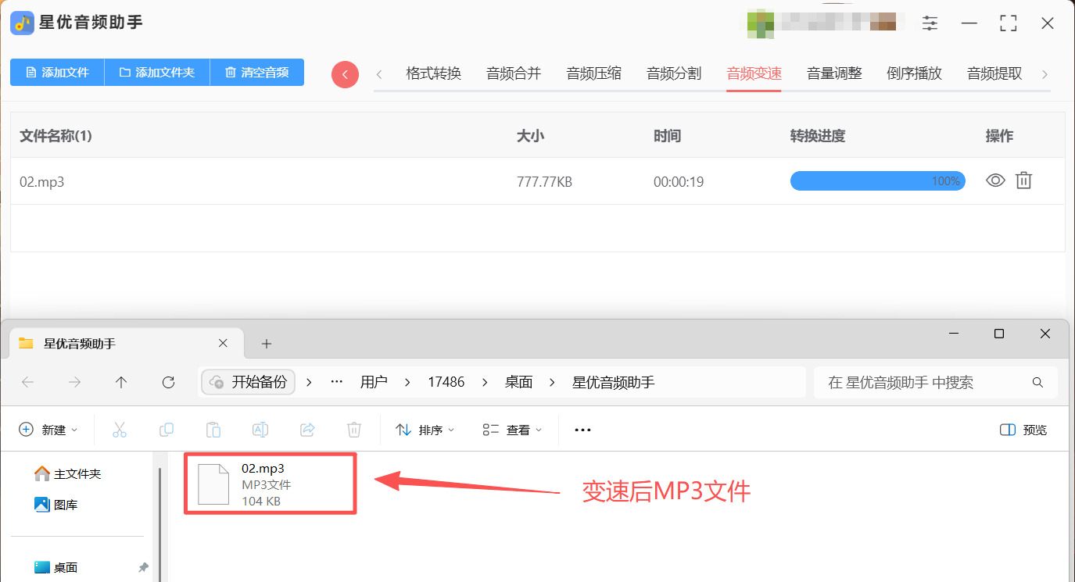Viewport: 1075px width, 582px height.
Task: Expand the 新建 dropdown in Explorer
Action: (x=48, y=430)
